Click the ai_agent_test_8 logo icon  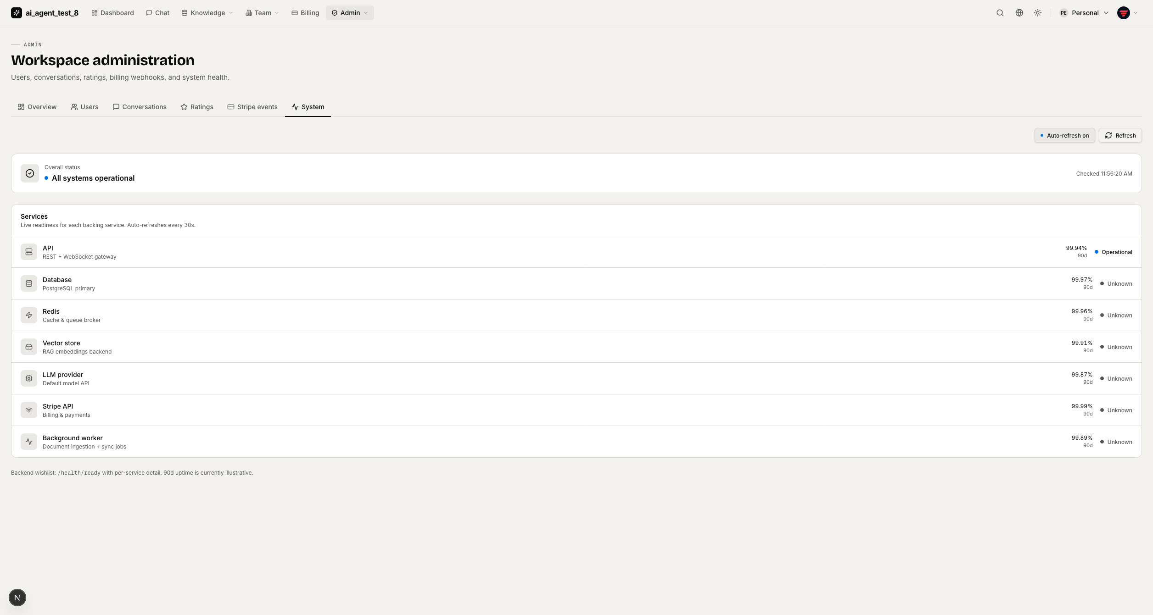coord(17,13)
